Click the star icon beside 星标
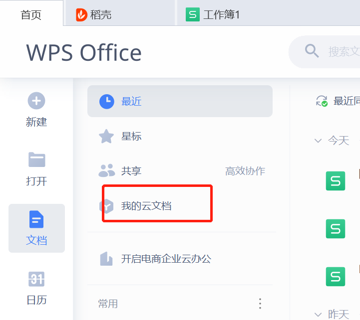Viewport: 360px width, 320px height. pyautogui.click(x=106, y=136)
